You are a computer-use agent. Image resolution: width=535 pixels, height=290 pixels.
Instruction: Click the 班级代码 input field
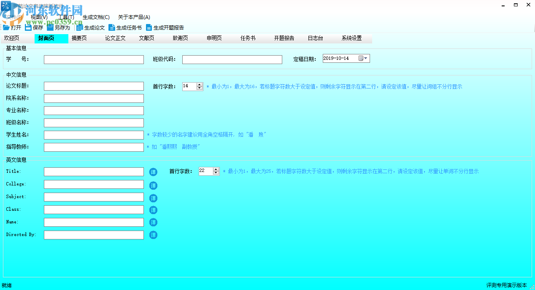pos(232,60)
